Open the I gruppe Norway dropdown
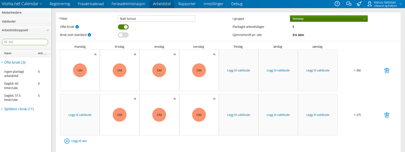The image size is (405, 152). point(328,19)
